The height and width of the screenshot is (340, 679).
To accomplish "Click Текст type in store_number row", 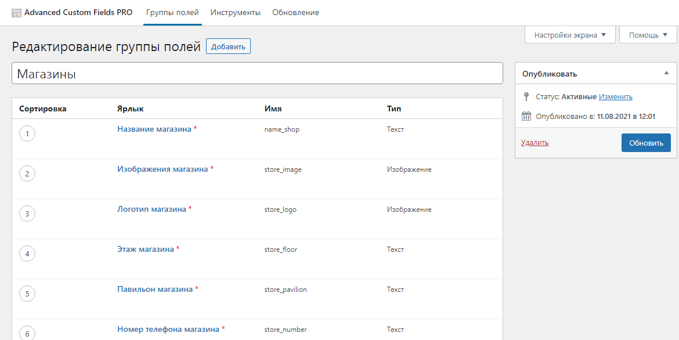I will [x=395, y=330].
